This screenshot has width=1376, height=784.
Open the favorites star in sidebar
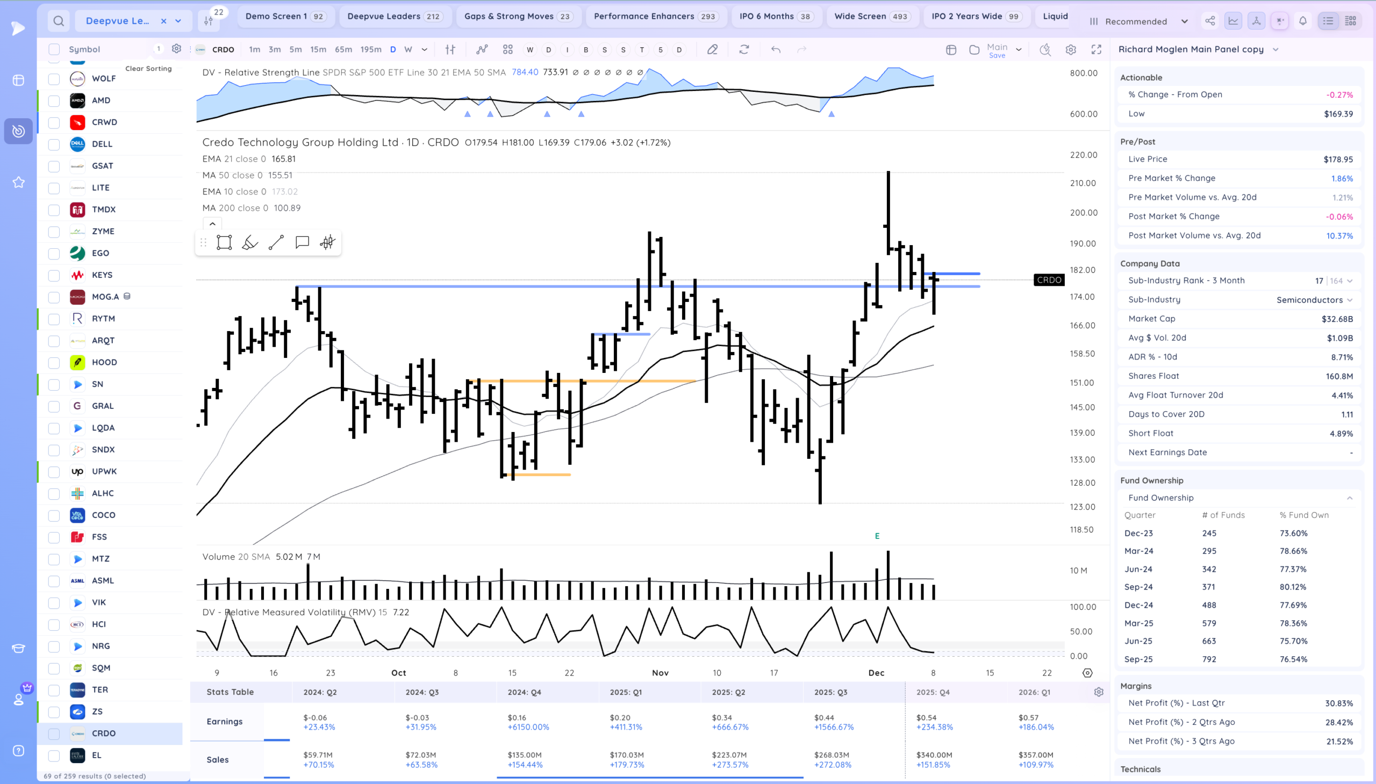pyautogui.click(x=18, y=182)
